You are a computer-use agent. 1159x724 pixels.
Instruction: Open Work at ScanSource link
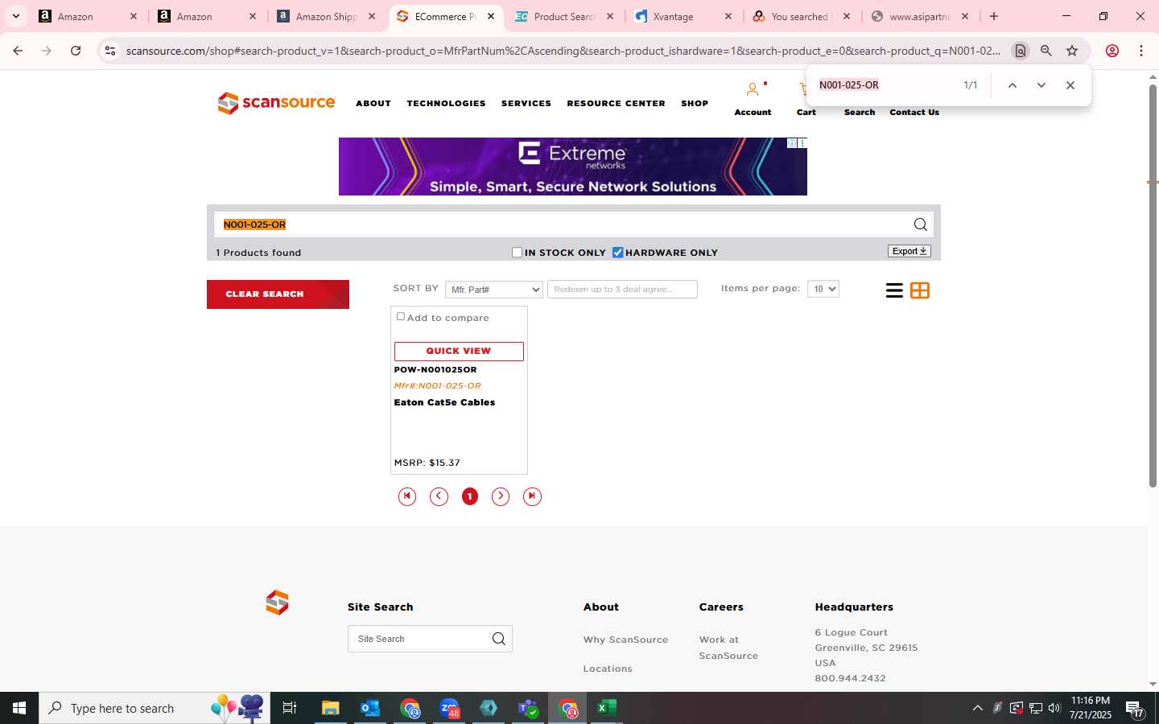tap(728, 648)
